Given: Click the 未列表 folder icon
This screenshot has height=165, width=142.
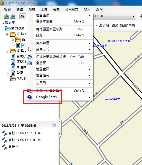Looking at the screenshot, I should 13,79.
